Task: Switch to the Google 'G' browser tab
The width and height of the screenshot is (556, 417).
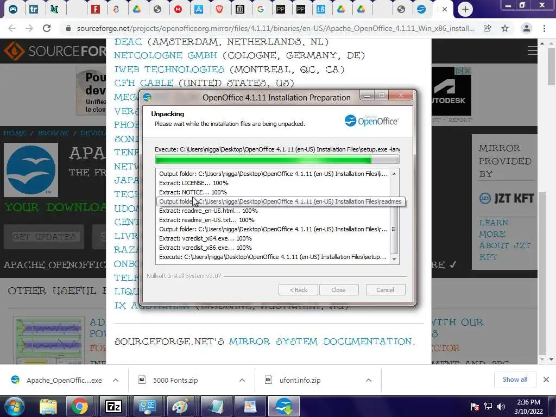Action: [x=261, y=9]
